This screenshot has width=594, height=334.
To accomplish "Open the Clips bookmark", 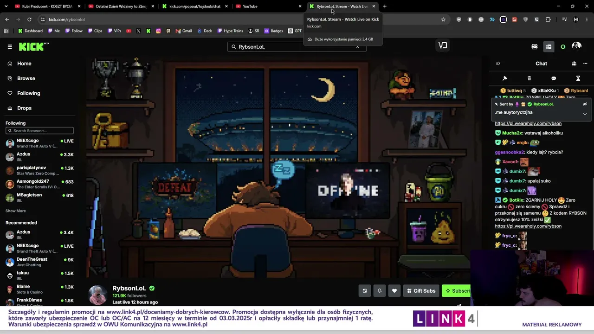I will [x=95, y=31].
